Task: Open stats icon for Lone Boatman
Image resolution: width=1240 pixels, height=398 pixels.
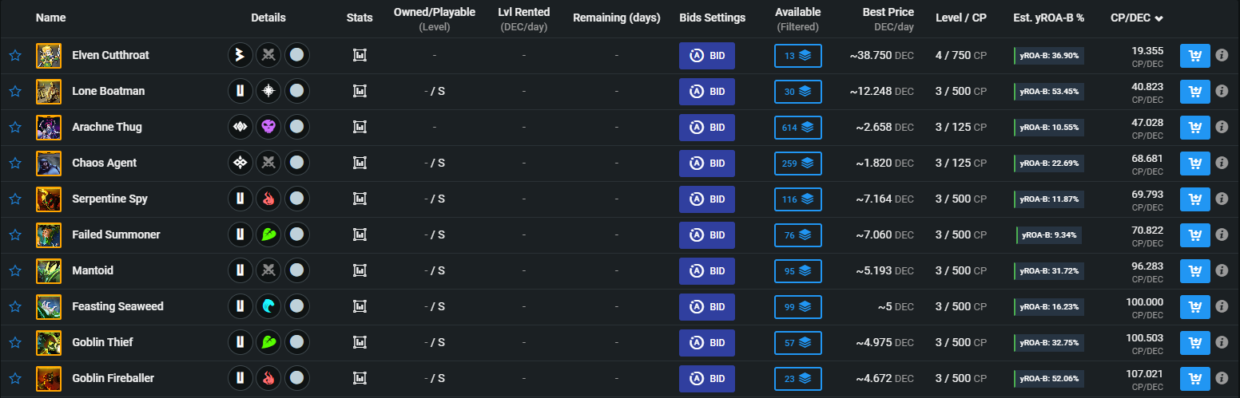Action: coord(360,92)
